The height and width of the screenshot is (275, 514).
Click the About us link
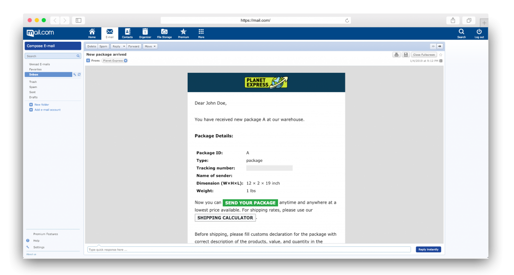coord(31,254)
